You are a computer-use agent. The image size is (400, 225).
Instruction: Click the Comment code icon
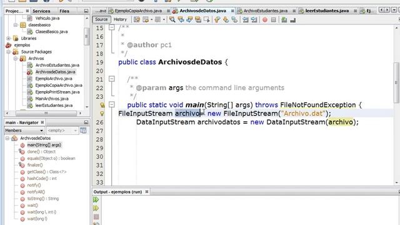click(x=284, y=19)
